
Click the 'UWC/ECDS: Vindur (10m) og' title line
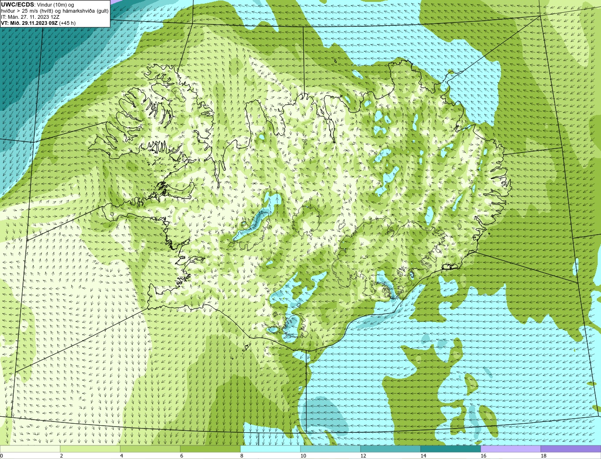[x=38, y=5]
